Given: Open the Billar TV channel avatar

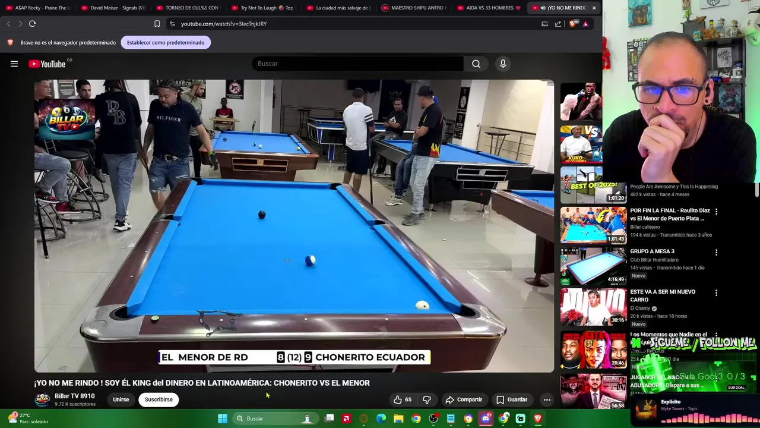Looking at the screenshot, I should (x=42, y=399).
